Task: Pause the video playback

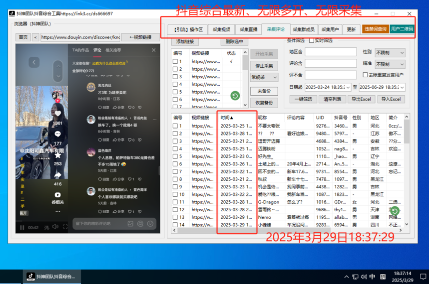Action: point(22,228)
